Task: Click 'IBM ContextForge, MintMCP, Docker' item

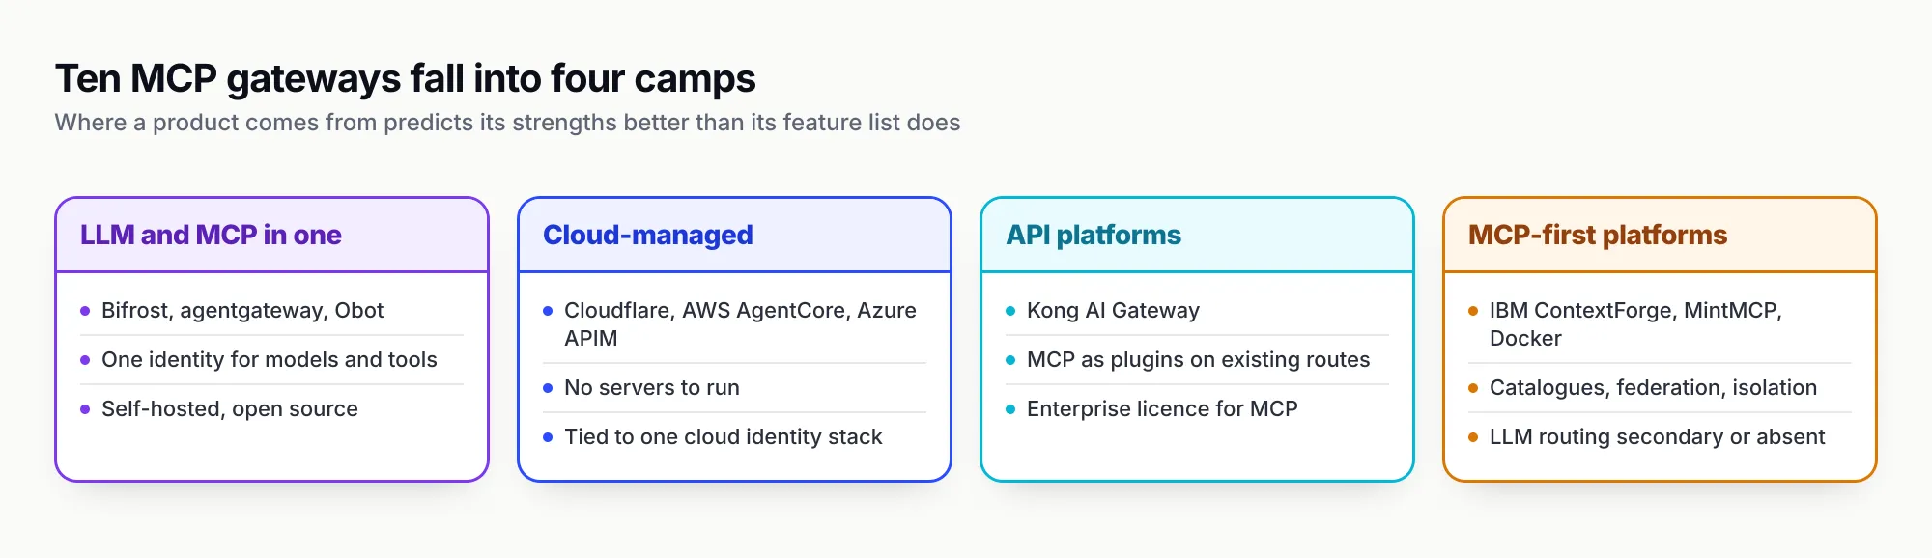Action: [1660, 324]
